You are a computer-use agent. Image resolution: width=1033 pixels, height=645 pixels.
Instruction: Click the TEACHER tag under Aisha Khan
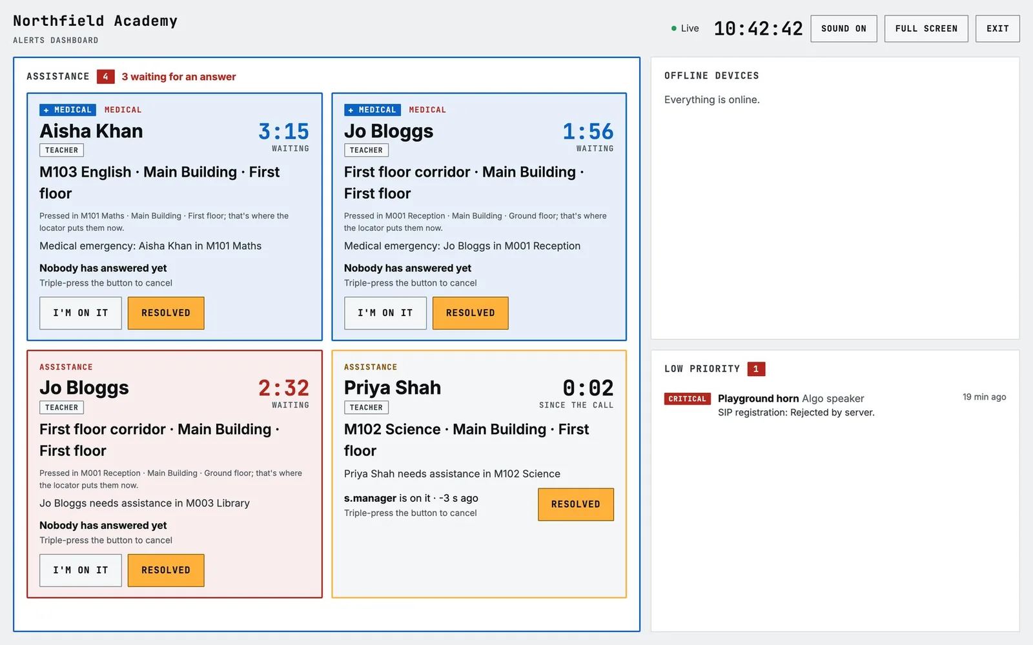pos(62,150)
